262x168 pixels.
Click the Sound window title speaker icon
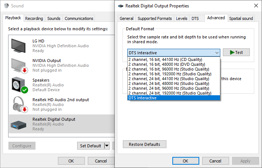6,6
